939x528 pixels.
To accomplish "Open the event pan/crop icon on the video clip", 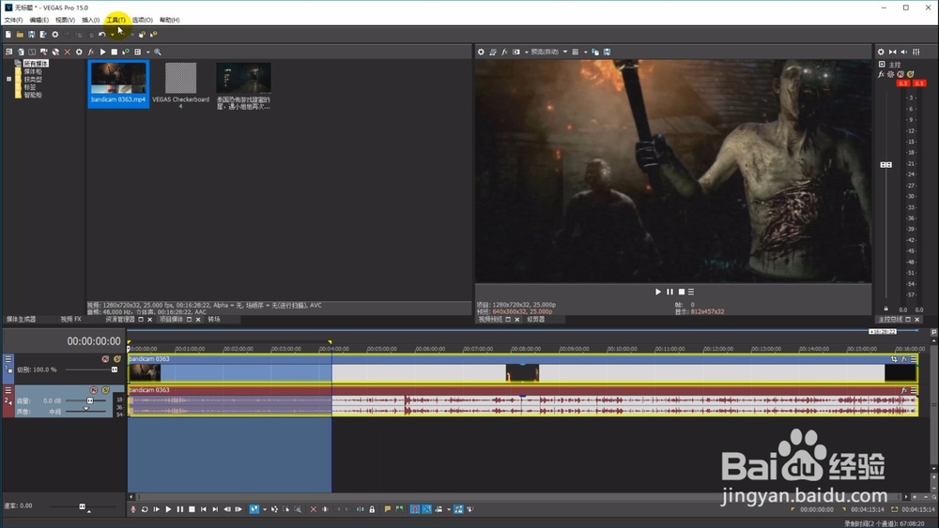I will [x=894, y=359].
